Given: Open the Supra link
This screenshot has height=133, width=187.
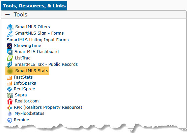Looking at the screenshot, I should pos(21,95).
